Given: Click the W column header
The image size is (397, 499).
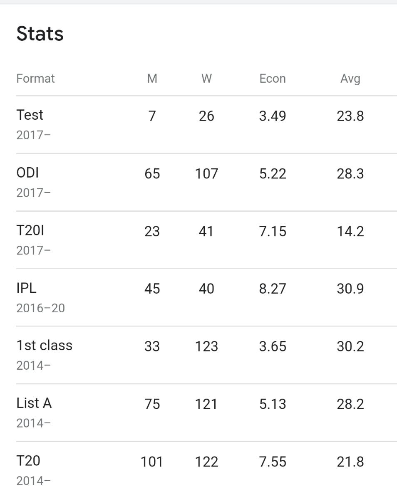Looking at the screenshot, I should pos(206,79).
